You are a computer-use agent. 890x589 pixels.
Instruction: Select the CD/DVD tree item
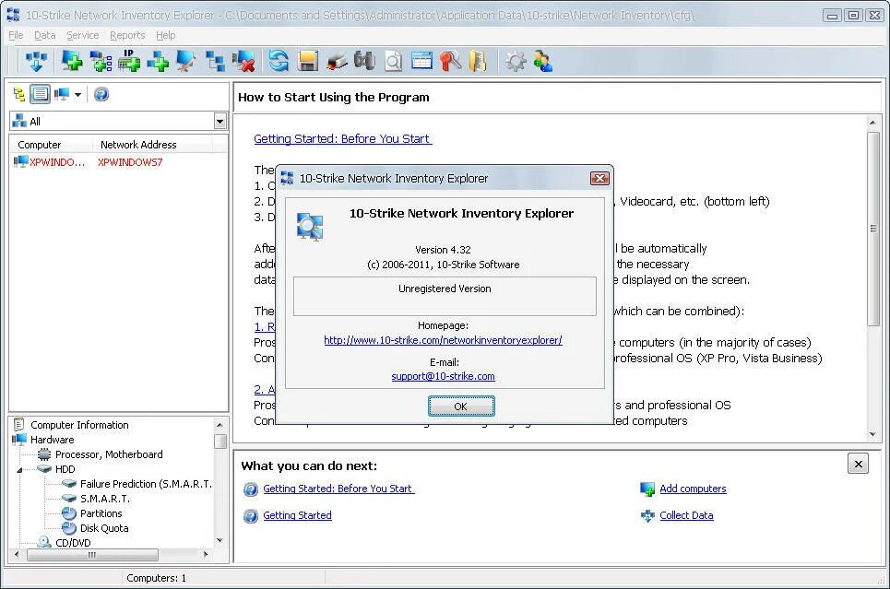tap(73, 543)
